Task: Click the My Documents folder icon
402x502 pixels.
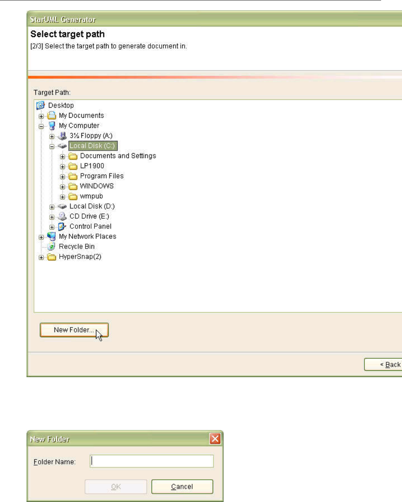Action: coord(52,116)
